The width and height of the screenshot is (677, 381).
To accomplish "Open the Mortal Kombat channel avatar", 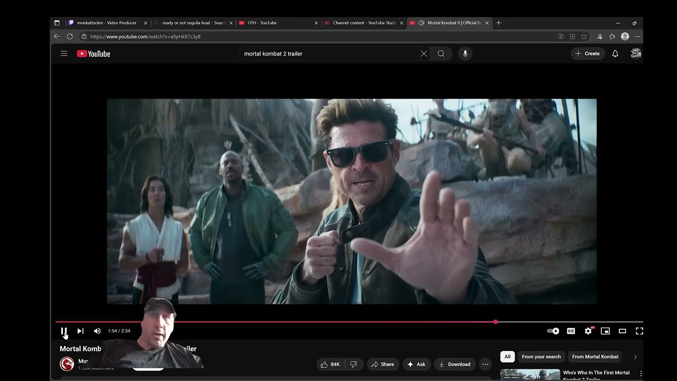I will [67, 364].
